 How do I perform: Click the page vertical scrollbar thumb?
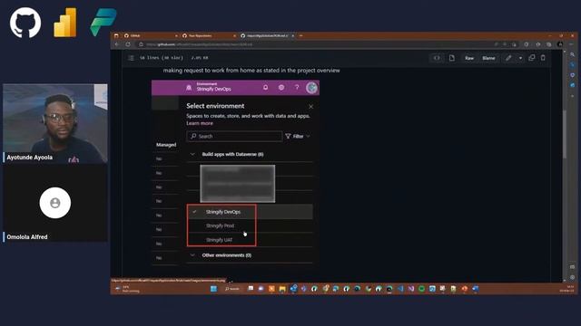pyautogui.click(x=565, y=134)
